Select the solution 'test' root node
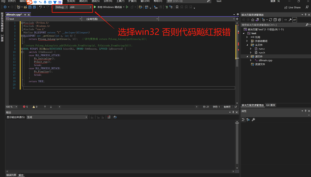Image resolution: width=311 pixels, height=177 pixels. pos(266,29)
